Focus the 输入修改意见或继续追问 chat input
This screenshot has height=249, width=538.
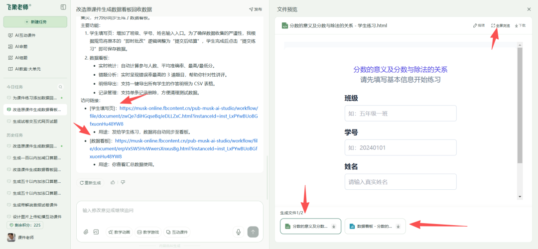click(x=169, y=210)
